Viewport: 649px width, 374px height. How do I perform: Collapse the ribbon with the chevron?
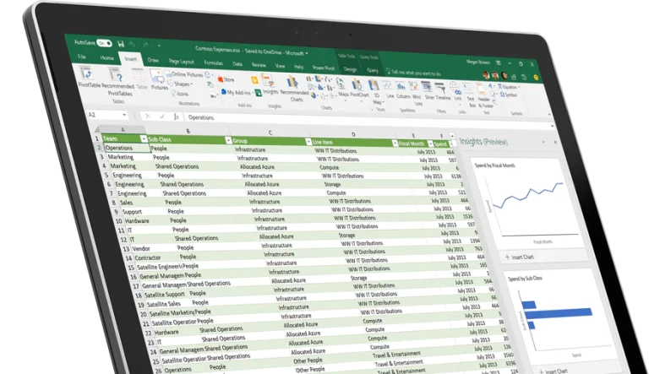(549, 115)
